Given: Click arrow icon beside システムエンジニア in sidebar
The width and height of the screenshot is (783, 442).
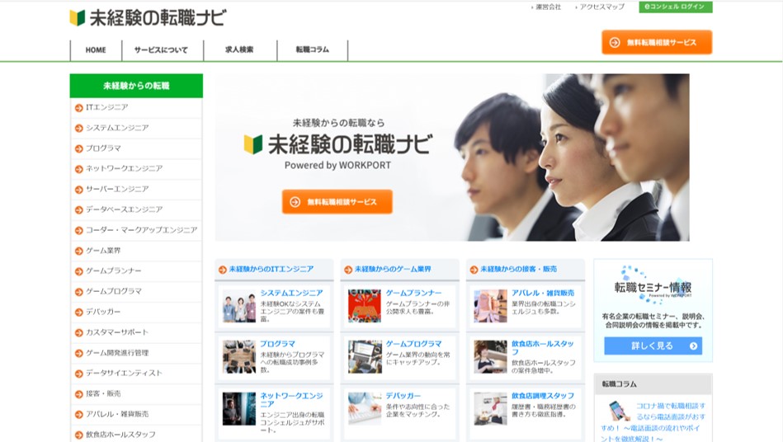Looking at the screenshot, I should [x=79, y=128].
